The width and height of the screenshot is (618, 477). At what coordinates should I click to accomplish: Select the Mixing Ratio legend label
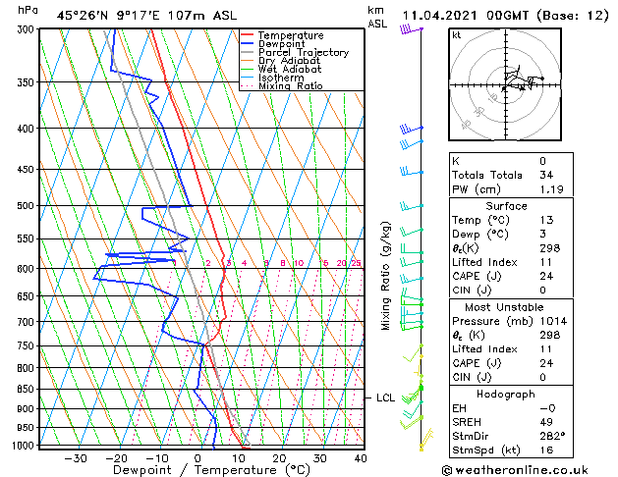[291, 86]
